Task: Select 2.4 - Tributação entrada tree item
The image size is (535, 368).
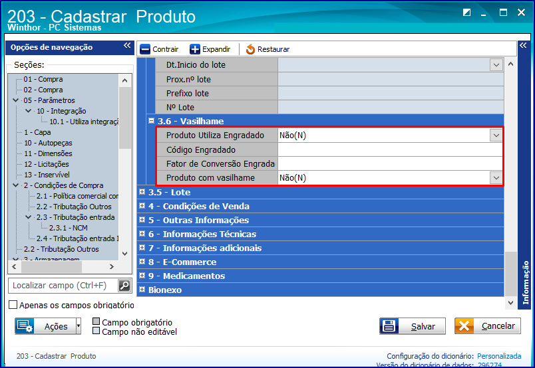Action: 77,238
